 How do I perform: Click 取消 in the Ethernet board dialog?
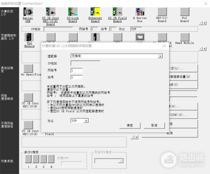click(154, 125)
